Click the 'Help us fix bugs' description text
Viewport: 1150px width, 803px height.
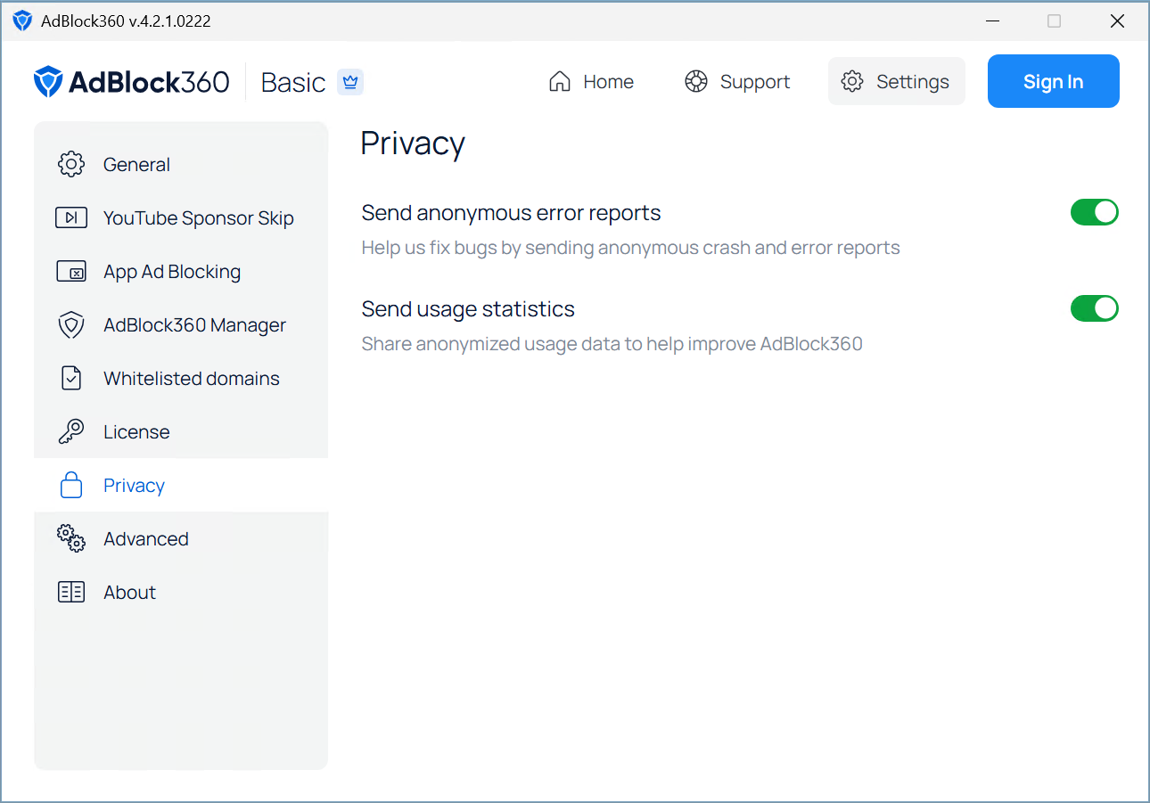pos(630,248)
